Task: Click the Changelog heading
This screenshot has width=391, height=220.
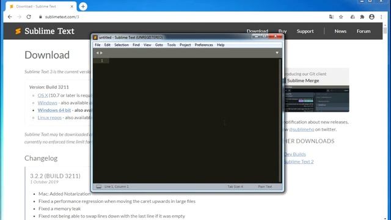Action: pyautogui.click(x=41, y=158)
